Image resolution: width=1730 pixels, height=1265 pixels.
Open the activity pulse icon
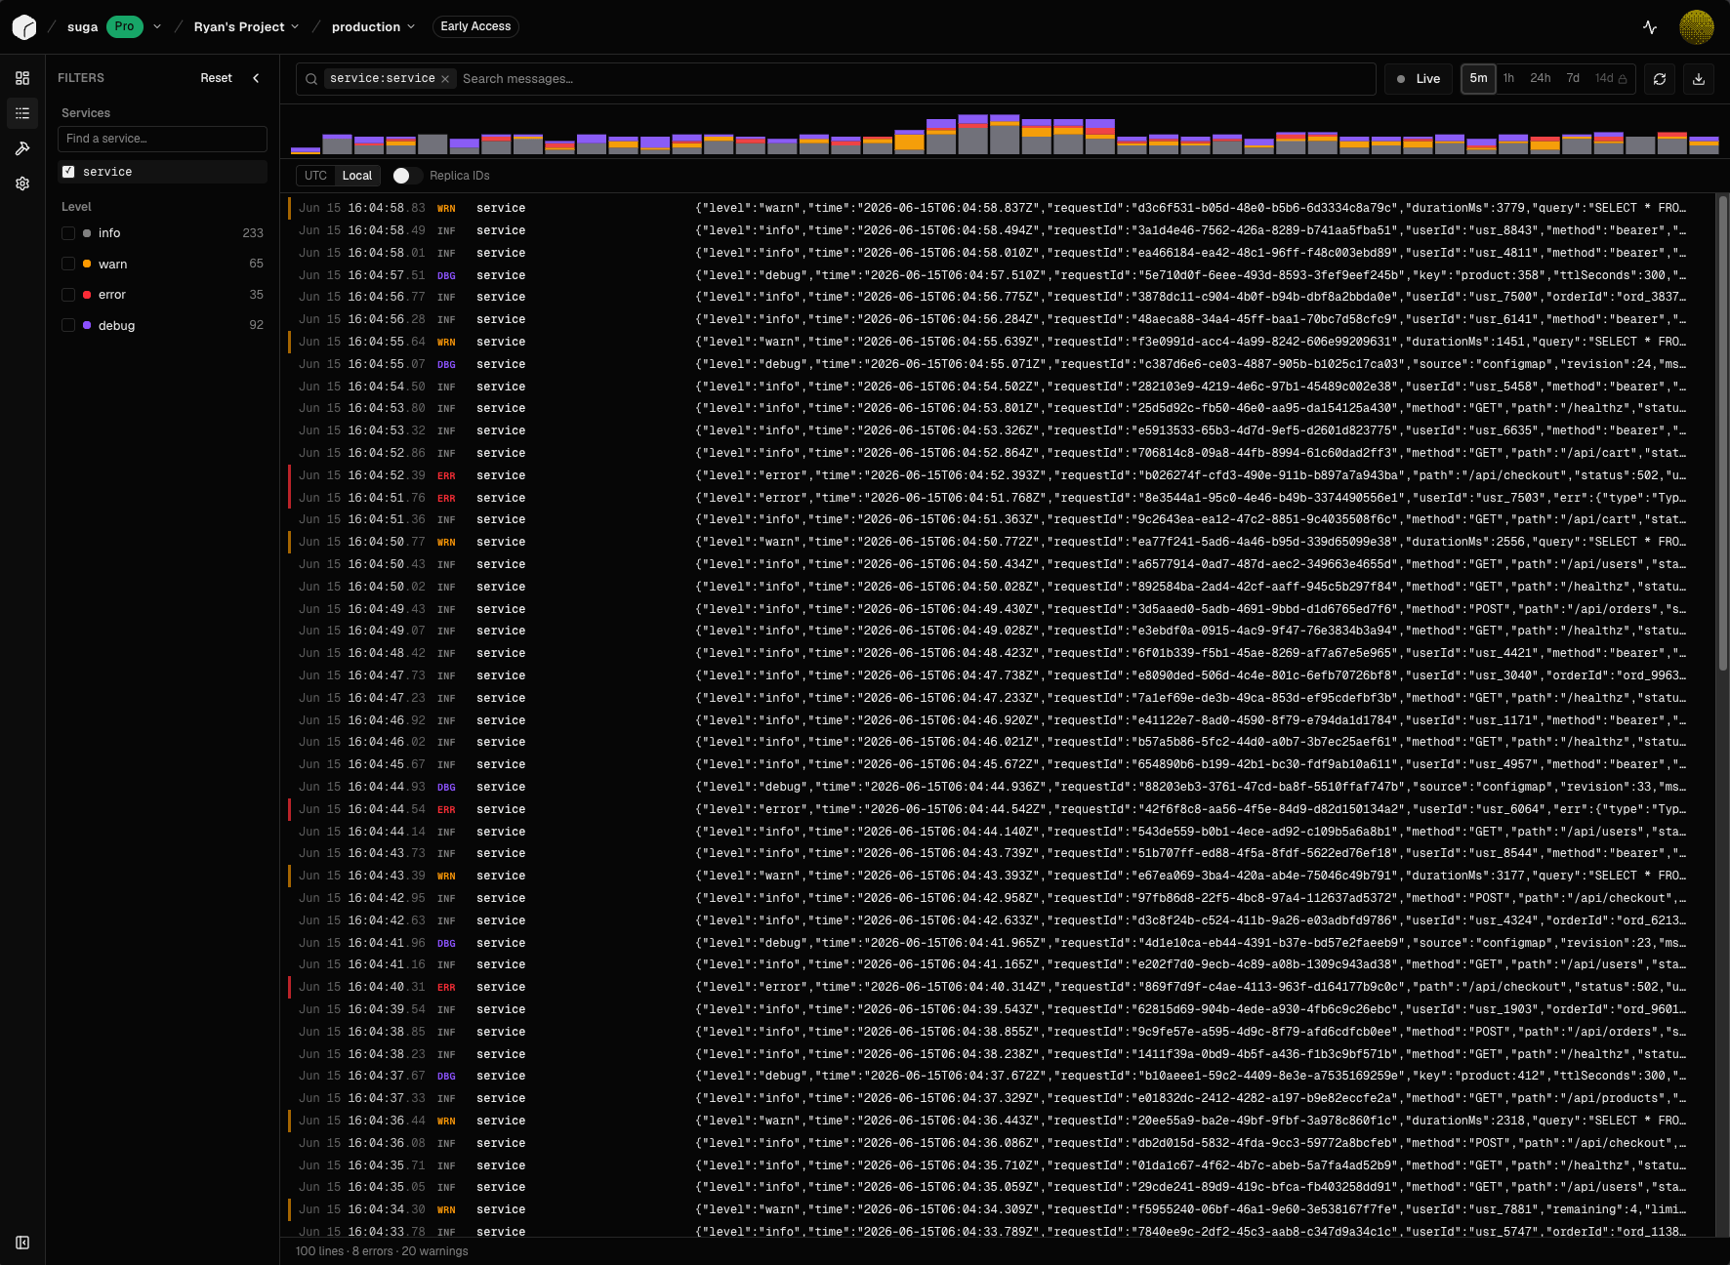[x=1650, y=27]
